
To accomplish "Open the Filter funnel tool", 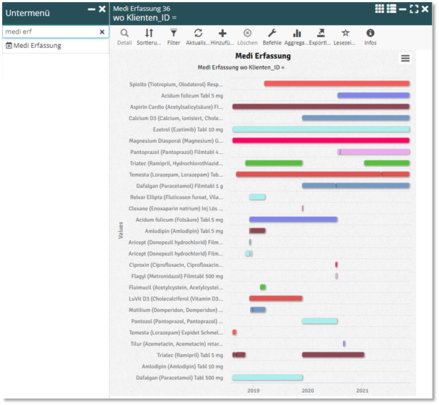I will point(174,34).
